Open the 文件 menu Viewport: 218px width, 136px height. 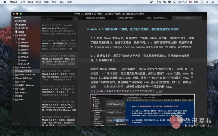point(23,2)
